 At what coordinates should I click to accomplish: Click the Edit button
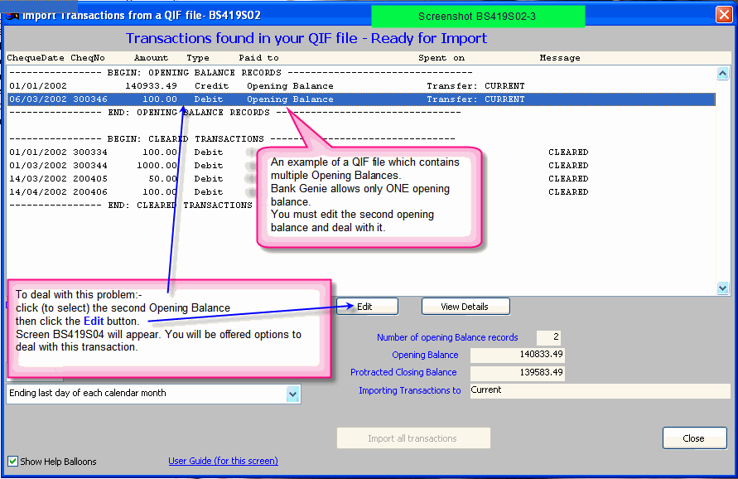tap(367, 307)
